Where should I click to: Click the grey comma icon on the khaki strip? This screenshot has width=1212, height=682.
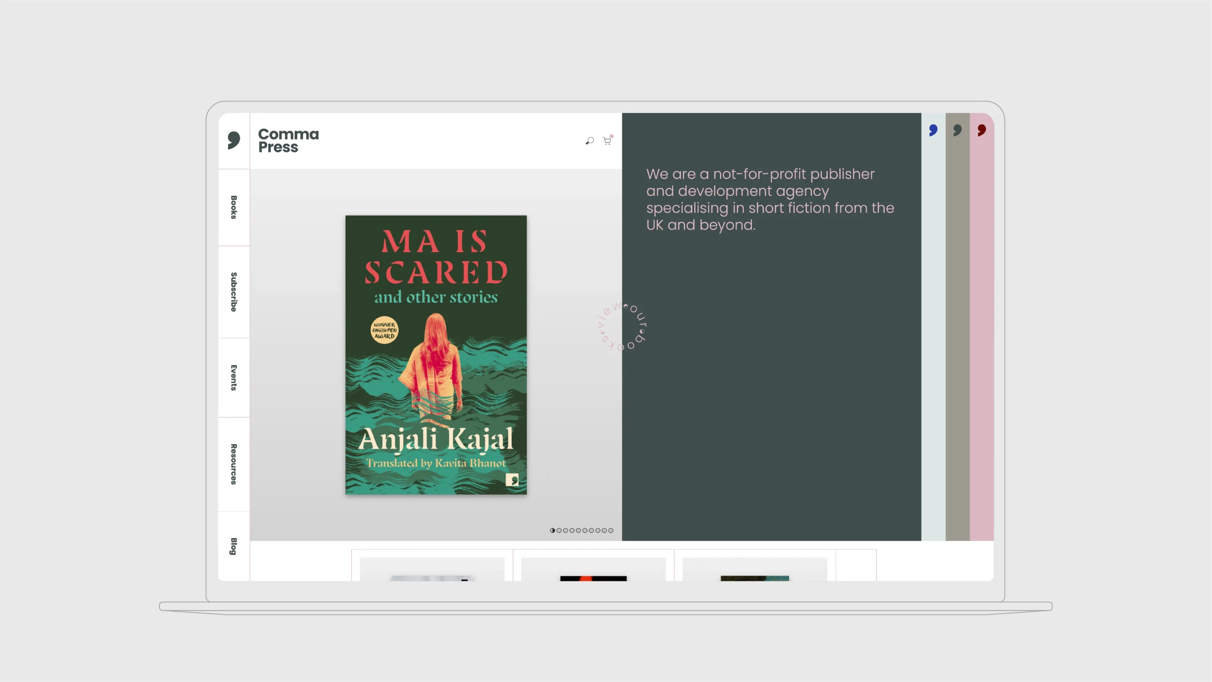(x=957, y=130)
